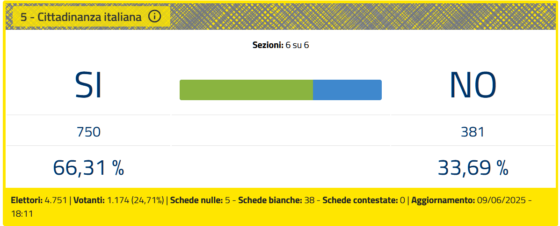Image resolution: width=560 pixels, height=226 pixels.
Task: Click the info icon beside Cittadinanza italiana
Action: [155, 16]
